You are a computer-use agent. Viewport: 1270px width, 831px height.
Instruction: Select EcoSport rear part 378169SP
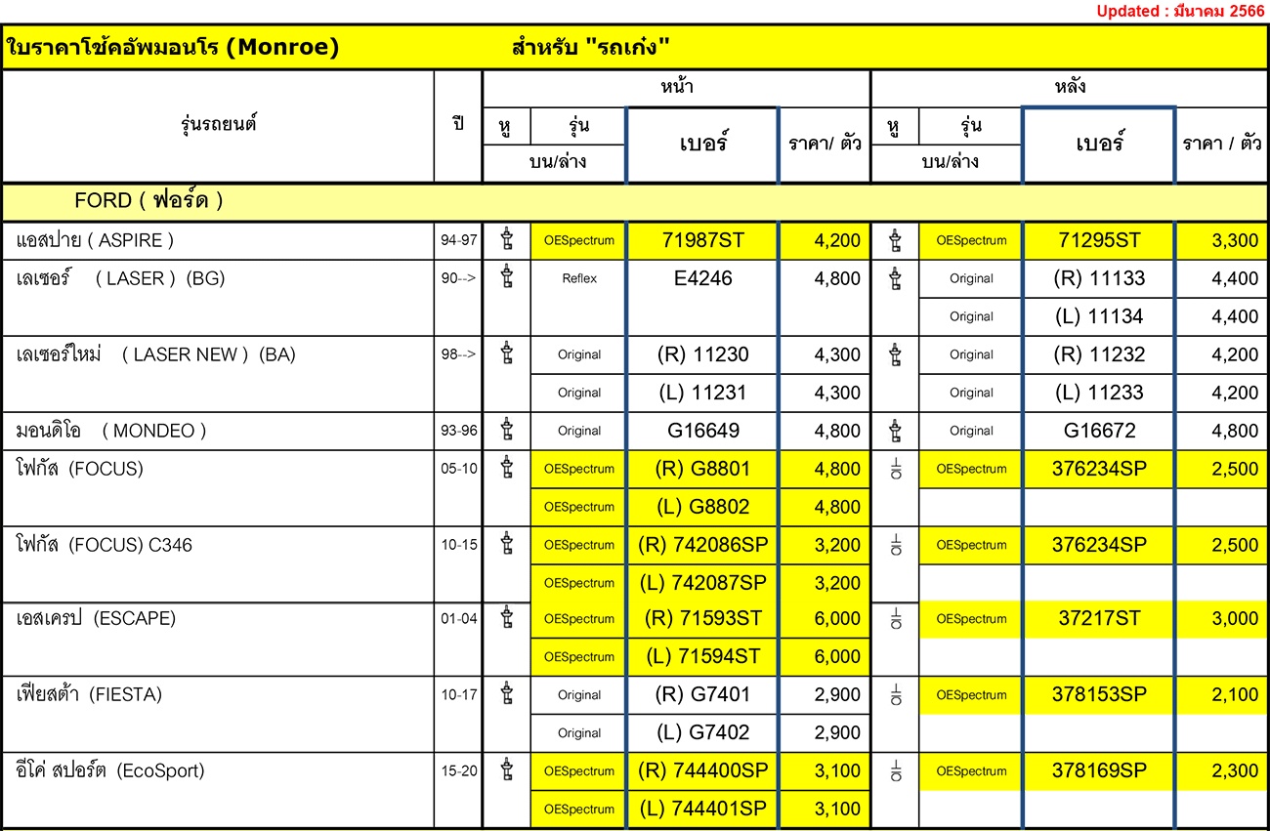click(1099, 771)
